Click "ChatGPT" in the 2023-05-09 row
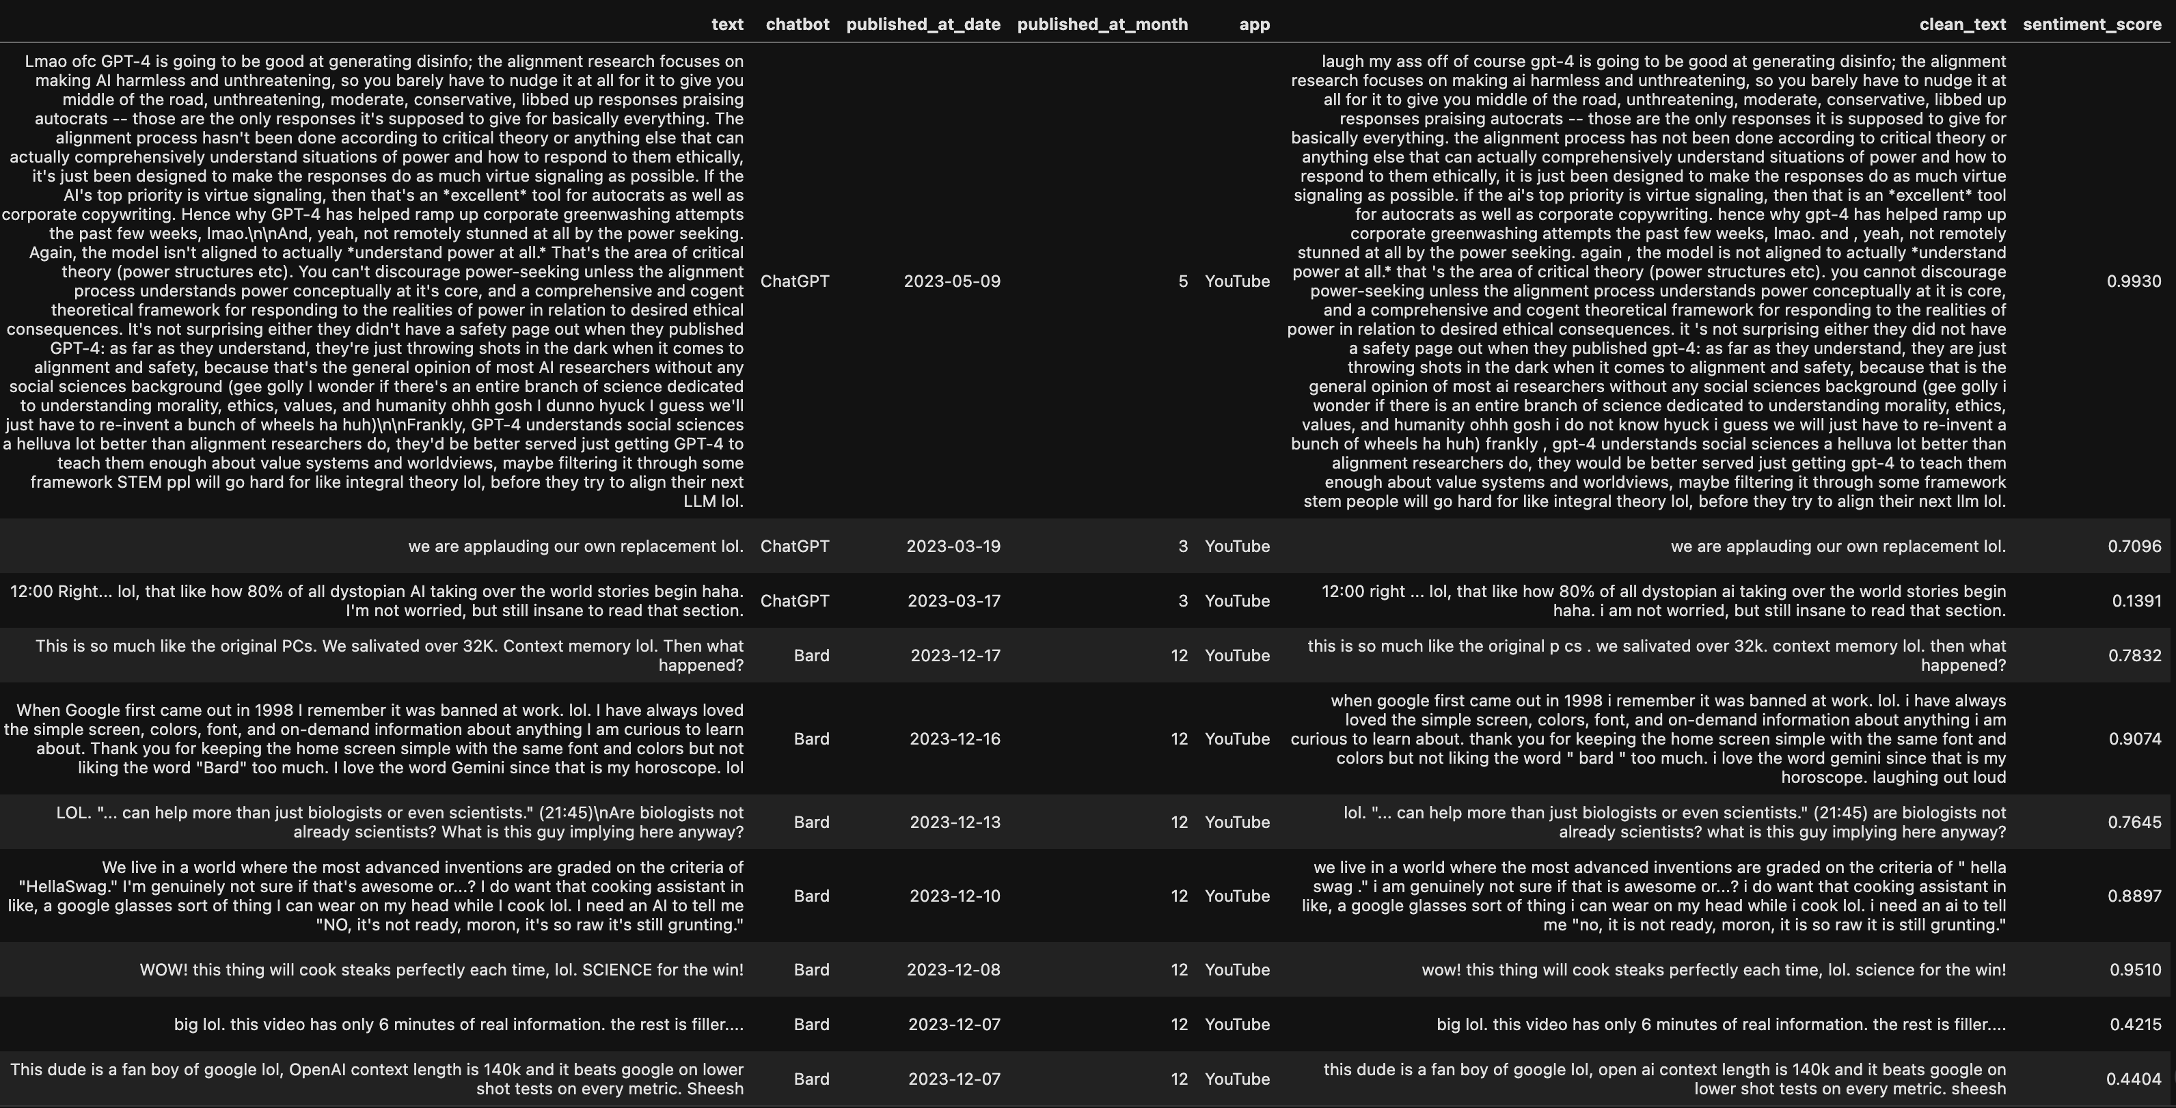 click(795, 281)
